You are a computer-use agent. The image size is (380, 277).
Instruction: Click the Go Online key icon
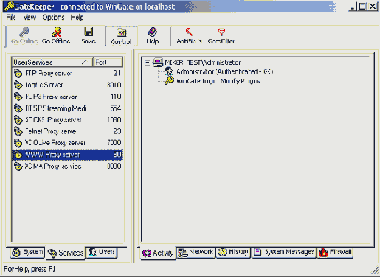tap(24, 32)
